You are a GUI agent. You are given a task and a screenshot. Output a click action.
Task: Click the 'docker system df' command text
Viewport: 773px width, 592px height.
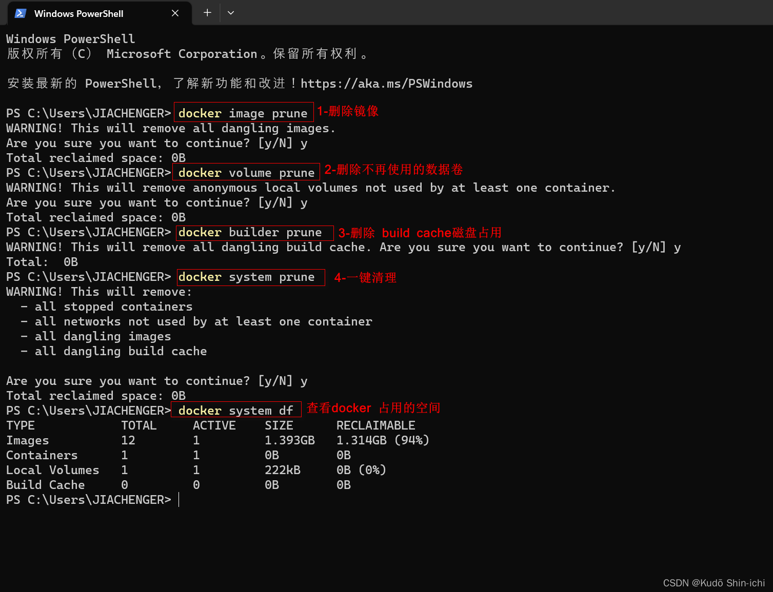(x=235, y=411)
